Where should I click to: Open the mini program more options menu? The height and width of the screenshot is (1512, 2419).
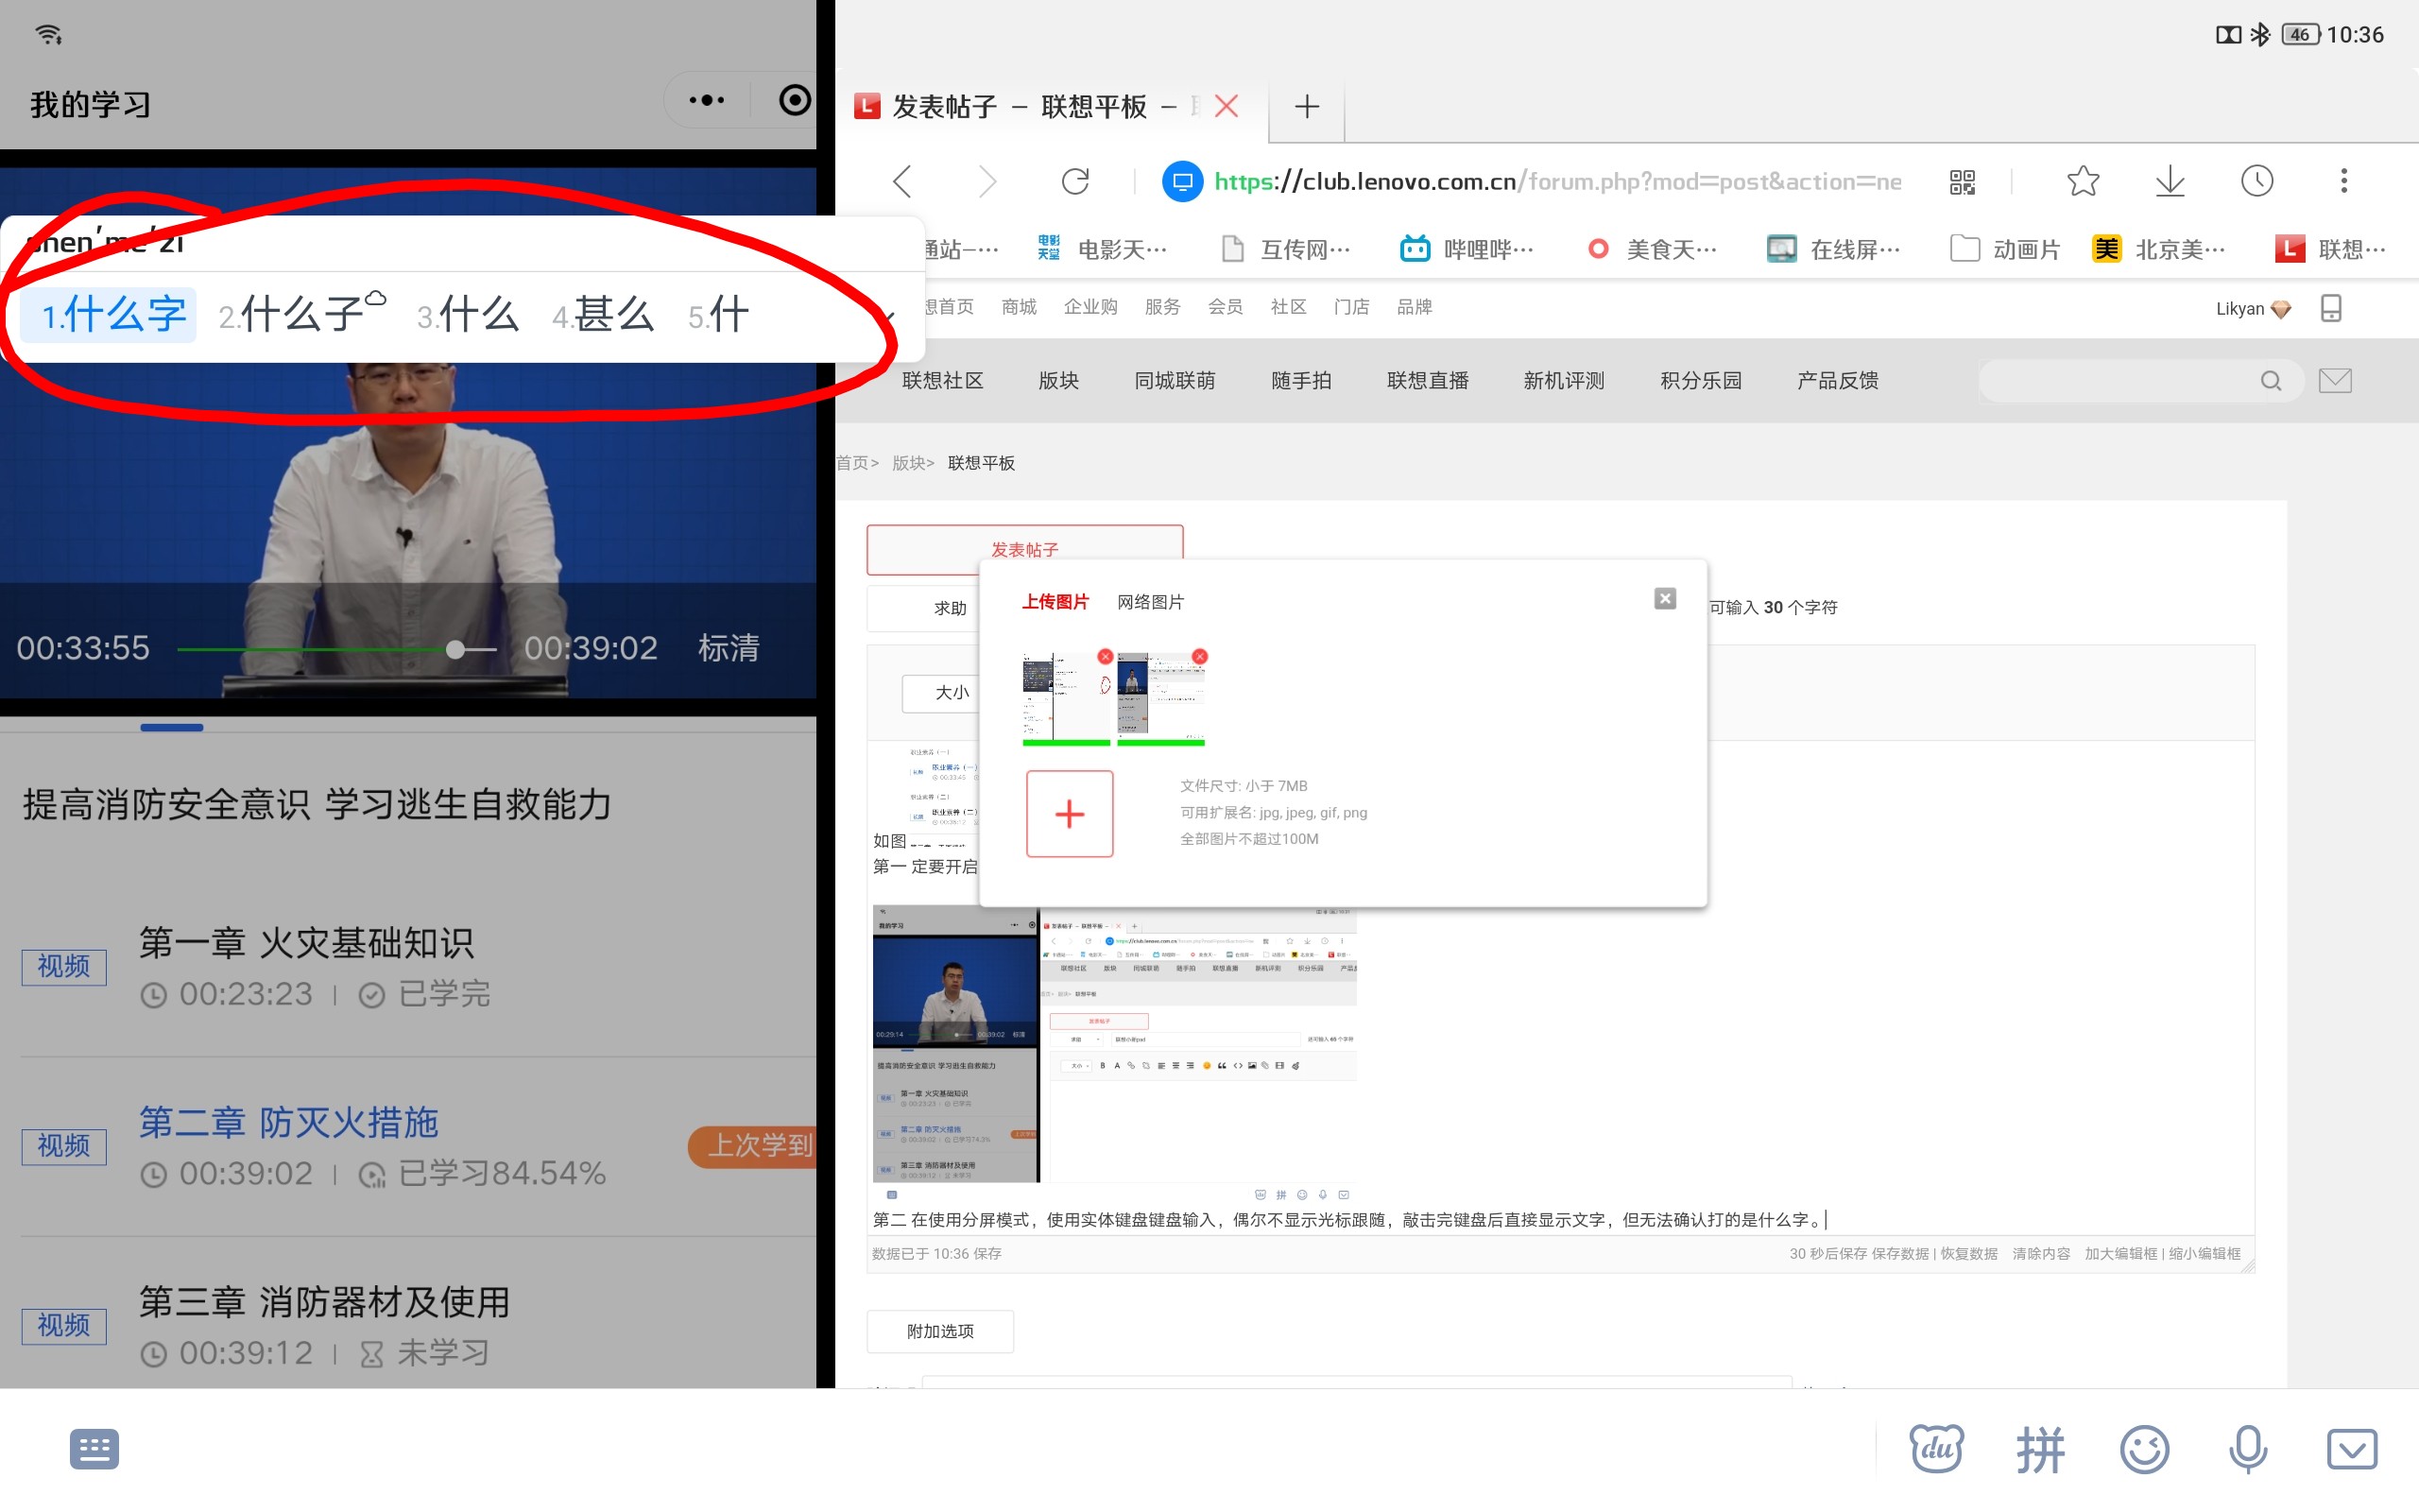(x=707, y=101)
